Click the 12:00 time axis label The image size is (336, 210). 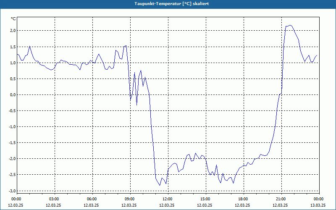pyautogui.click(x=167, y=199)
